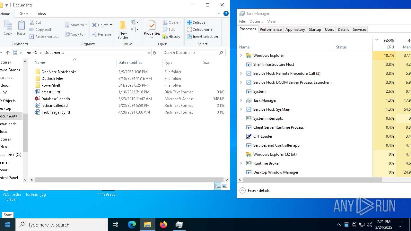Screen dimensions: 411x231
Task: Click Paste icon in Clipboard group
Action: (21, 28)
